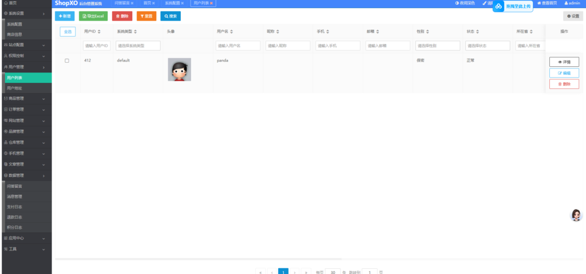This screenshot has width=586, height=274.
Task: Click the cloud upload icon
Action: click(x=498, y=6)
